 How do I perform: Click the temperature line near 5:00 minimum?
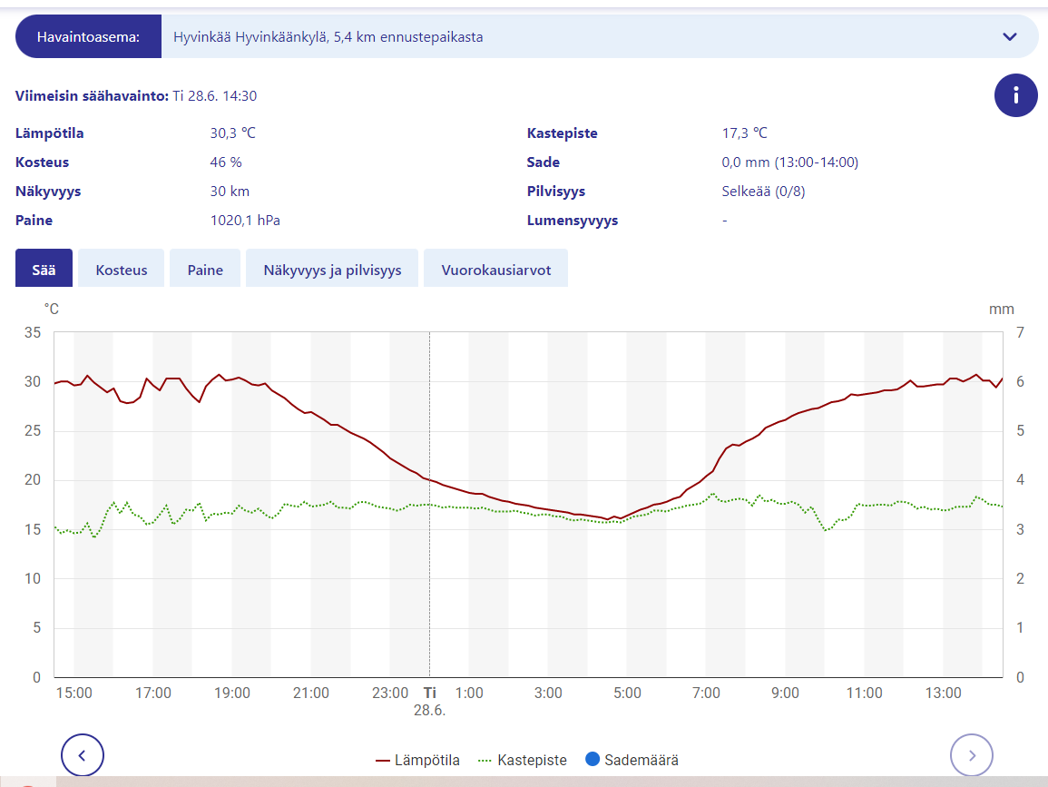[609, 519]
